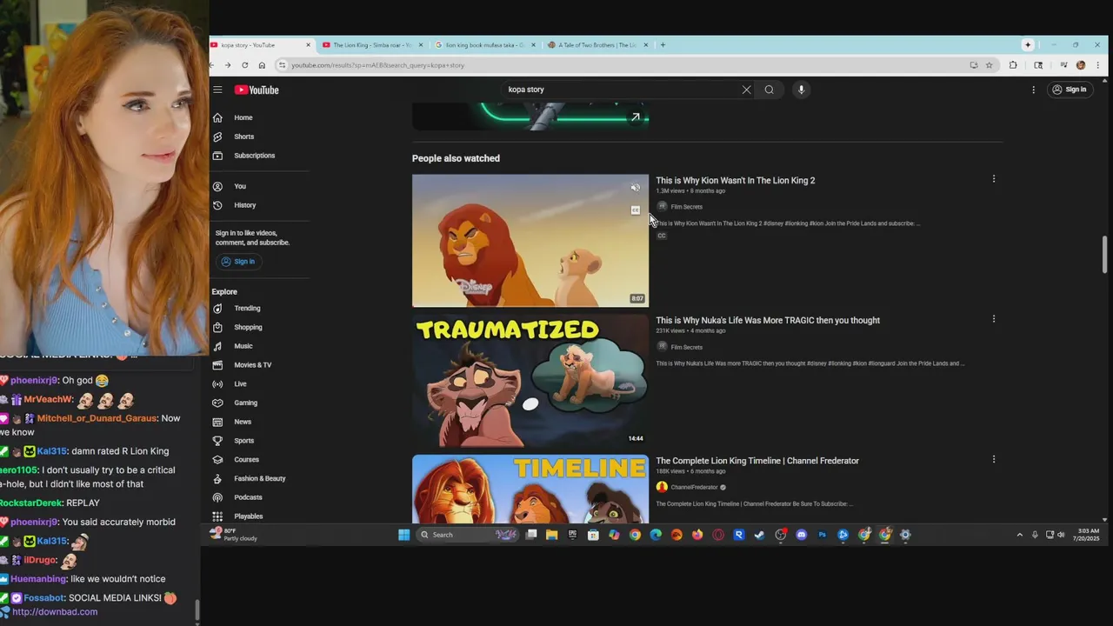This screenshot has width=1113, height=626.
Task: Click the magnifier search button
Action: click(x=769, y=90)
